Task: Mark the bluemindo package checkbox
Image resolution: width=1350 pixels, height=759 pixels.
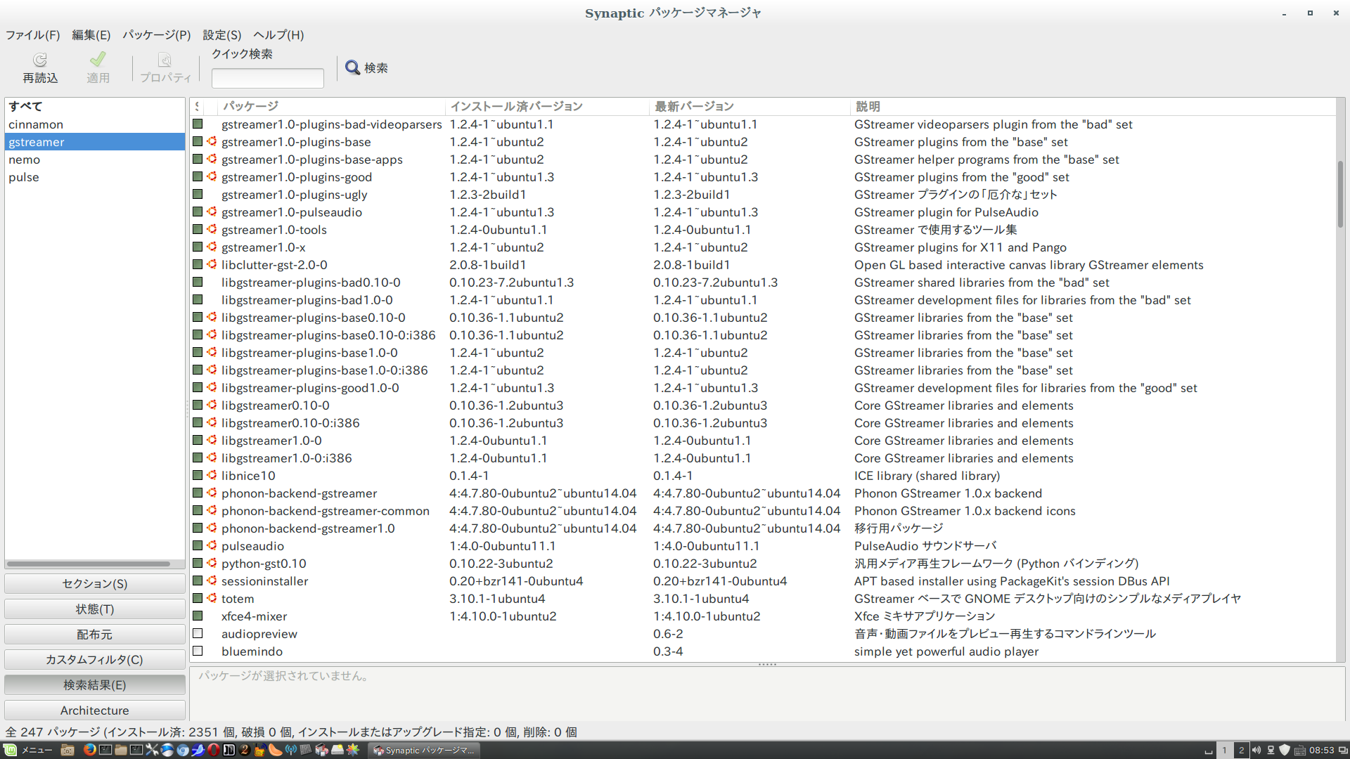Action: coord(198,651)
